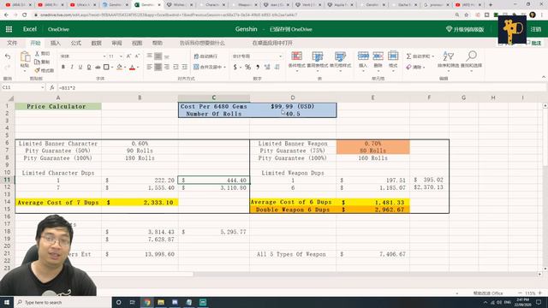Click the Copy icon in clipboard group
Viewport: 548px width, 308px height.
click(x=37, y=62)
